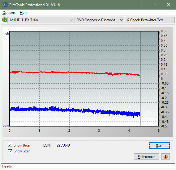This screenshot has width=176, height=170.
Task: Start the Beta/Jitter test
Action: (x=159, y=146)
